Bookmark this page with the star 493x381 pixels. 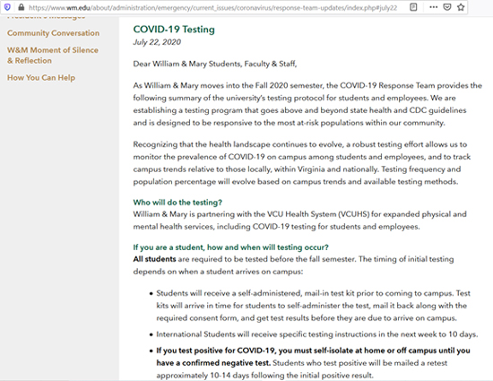461,7
